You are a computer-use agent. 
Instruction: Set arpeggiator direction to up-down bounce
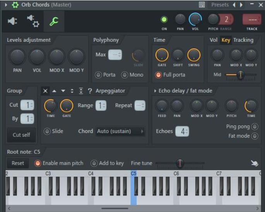(72, 91)
